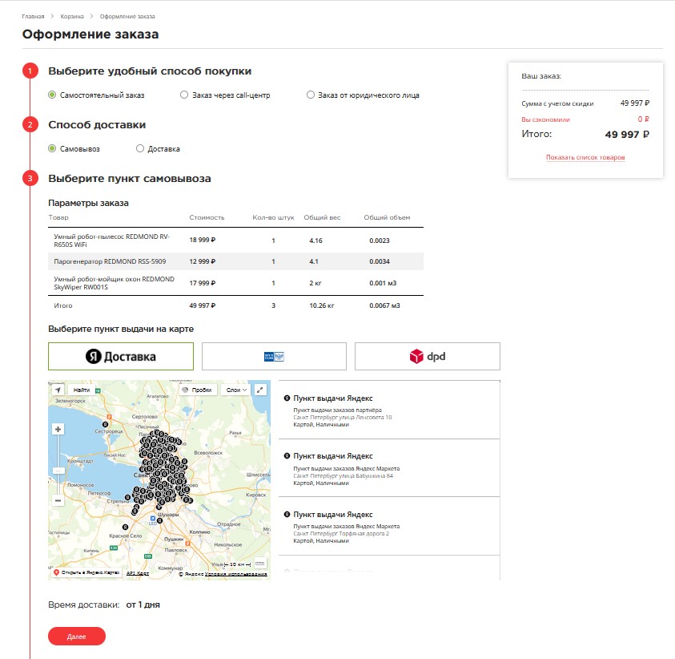
Task: Click the Итого 49 997 ₽ amount in order summary
Action: [x=627, y=135]
